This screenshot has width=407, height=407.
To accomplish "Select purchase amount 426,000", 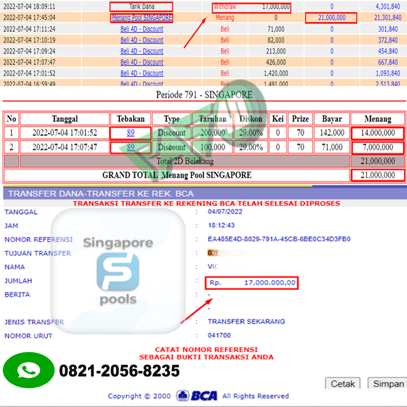I will tap(276, 62).
